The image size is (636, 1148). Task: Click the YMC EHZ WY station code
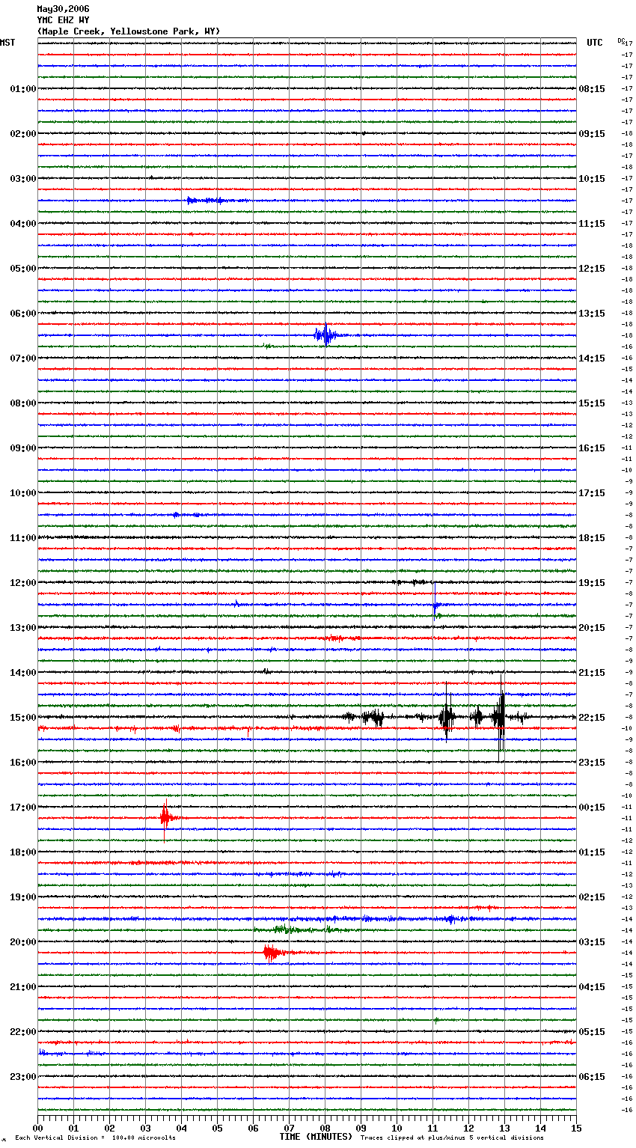tap(63, 20)
